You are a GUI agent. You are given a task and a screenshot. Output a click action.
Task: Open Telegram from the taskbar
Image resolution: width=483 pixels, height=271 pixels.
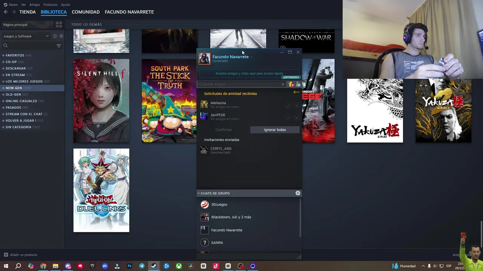(142, 266)
